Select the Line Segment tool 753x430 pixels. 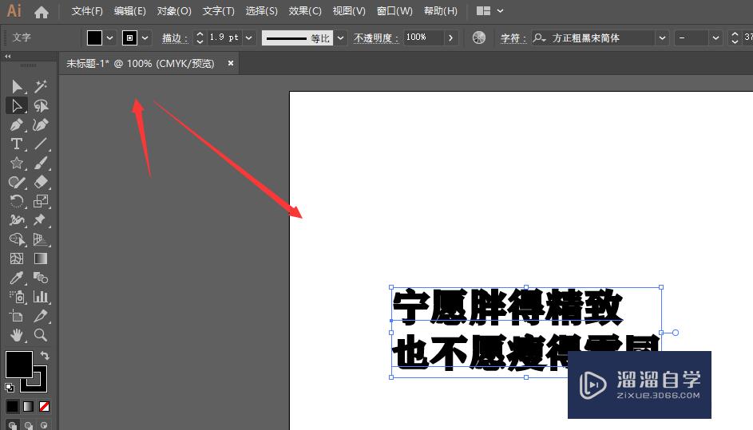click(41, 144)
